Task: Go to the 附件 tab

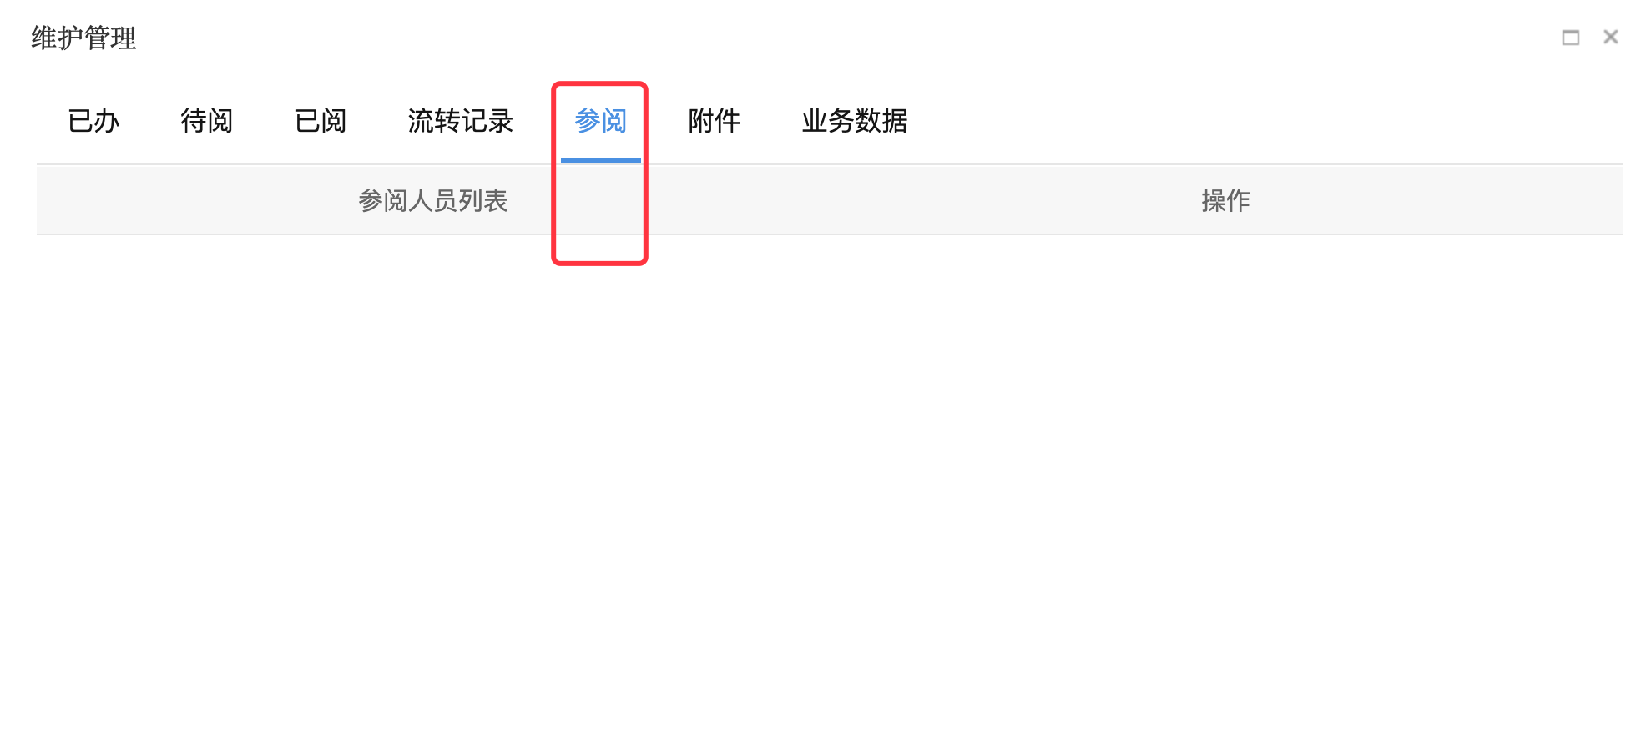Action: (x=715, y=121)
